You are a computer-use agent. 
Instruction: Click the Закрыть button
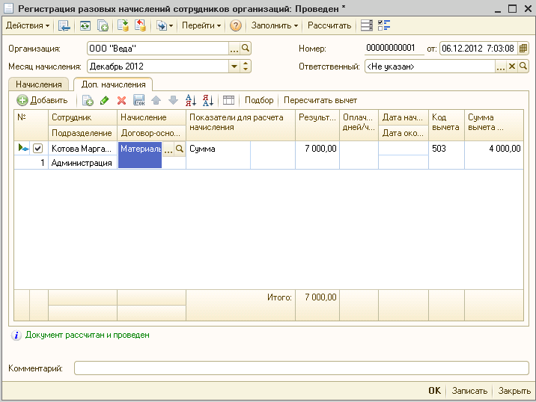click(x=514, y=391)
